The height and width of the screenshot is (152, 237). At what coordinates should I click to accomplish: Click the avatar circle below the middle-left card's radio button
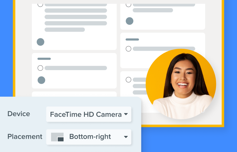[41, 80]
